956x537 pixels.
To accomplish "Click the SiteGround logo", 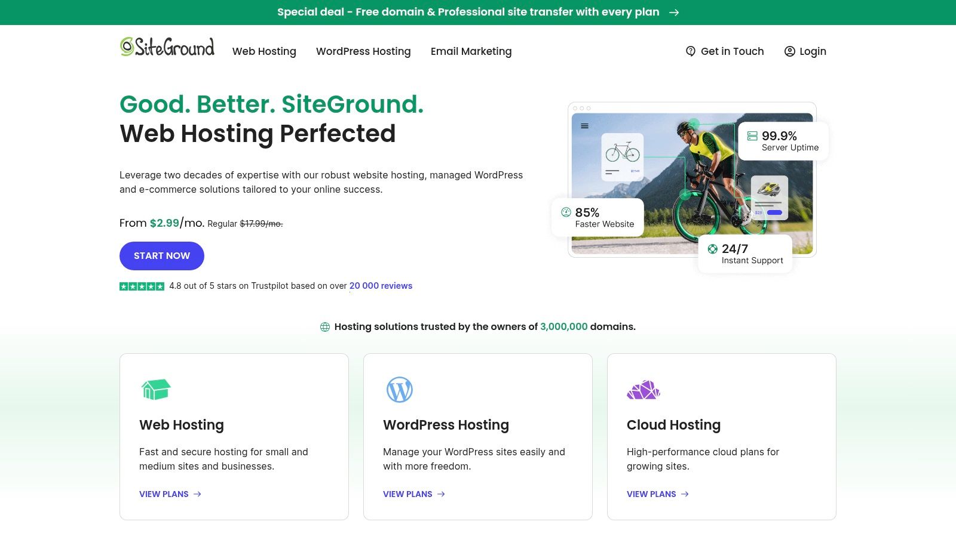I will [167, 47].
